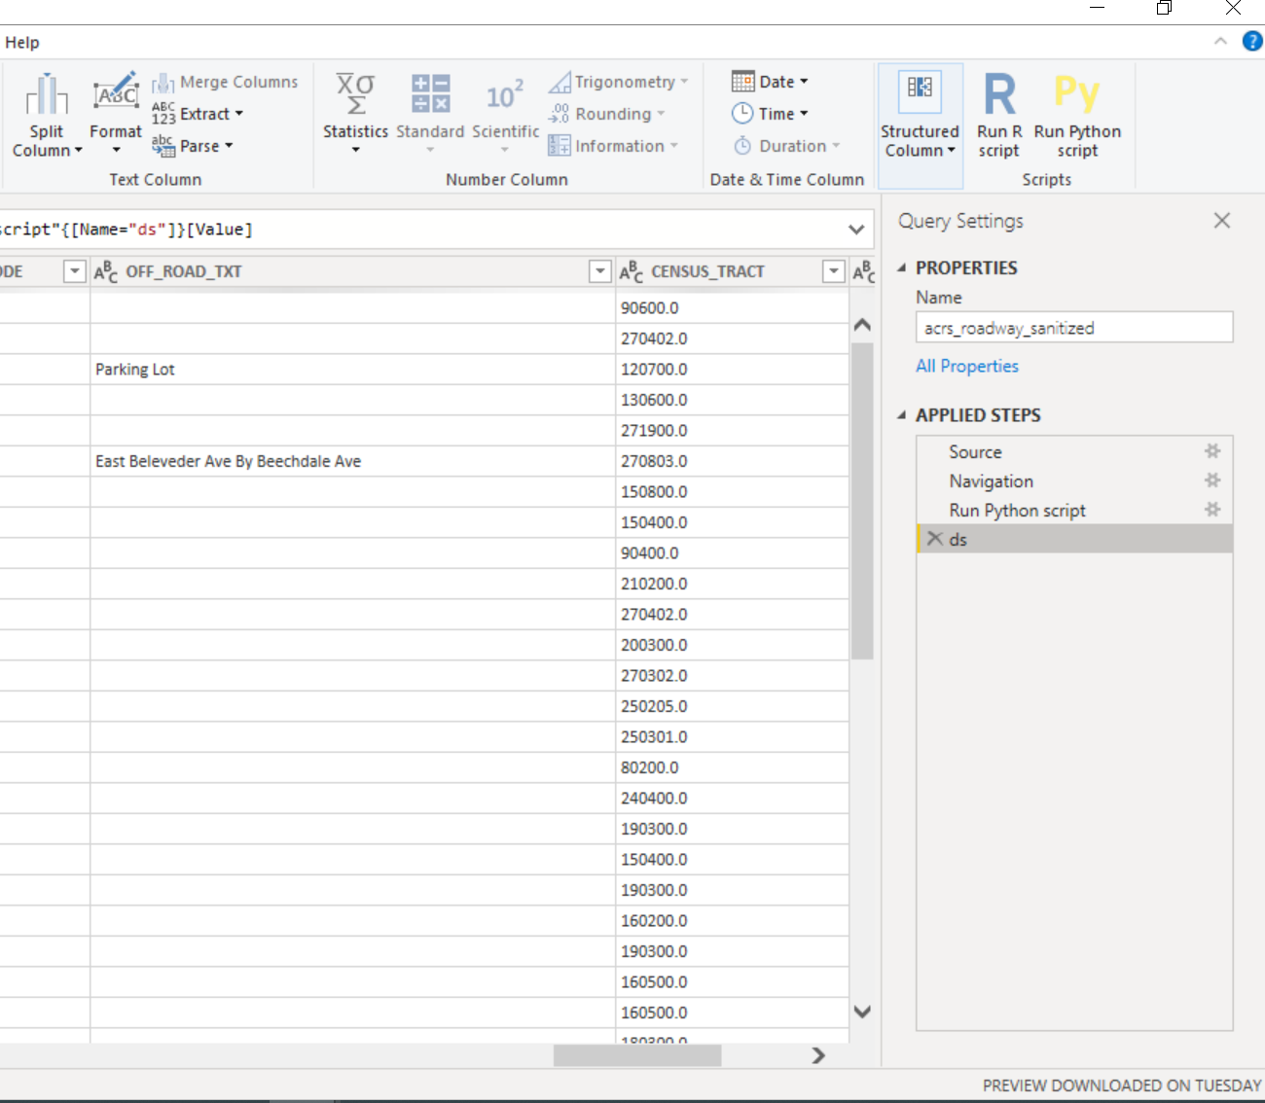
Task: Click into the formula bar text
Action: (x=418, y=230)
